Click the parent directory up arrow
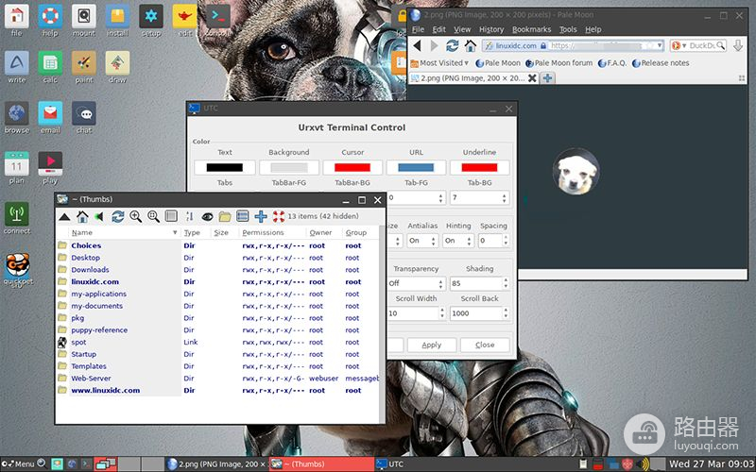Viewport: 756px width, 472px height. click(64, 216)
